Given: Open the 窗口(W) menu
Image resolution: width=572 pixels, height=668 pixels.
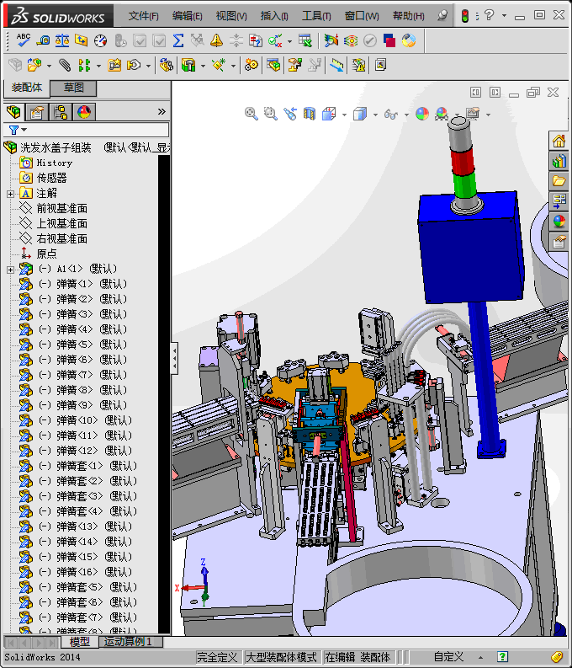Looking at the screenshot, I should tap(362, 16).
